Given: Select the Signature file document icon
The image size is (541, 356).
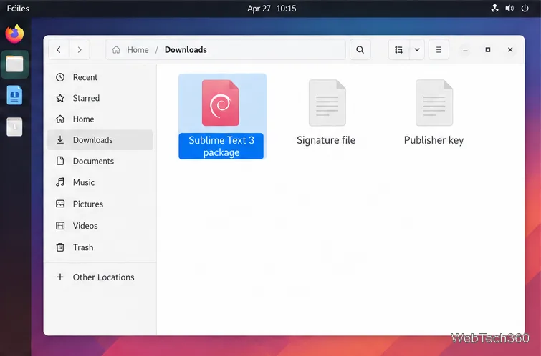Looking at the screenshot, I should point(327,103).
